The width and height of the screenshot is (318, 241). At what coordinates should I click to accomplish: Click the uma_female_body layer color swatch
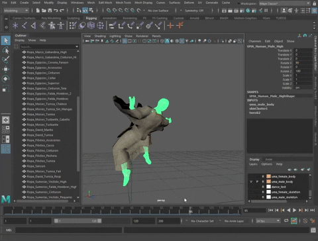point(268,176)
